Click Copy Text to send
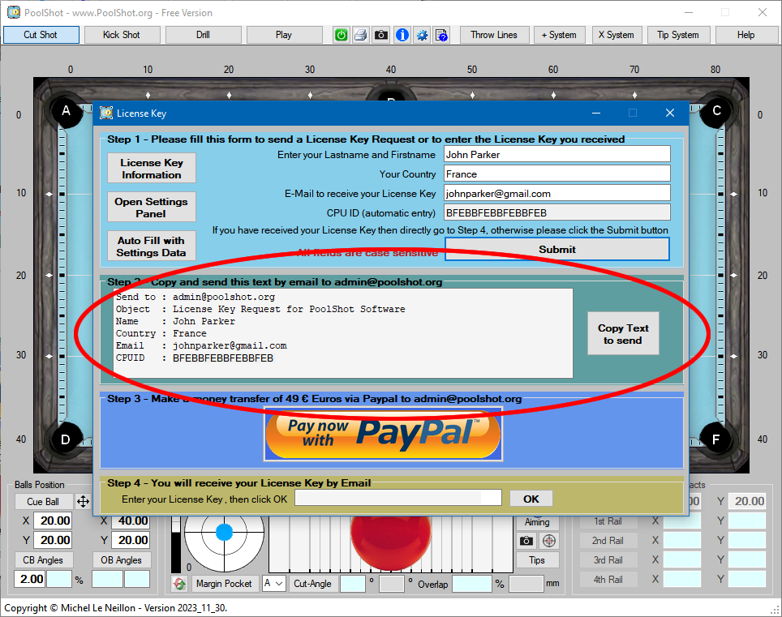The height and width of the screenshot is (617, 782). [x=622, y=333]
